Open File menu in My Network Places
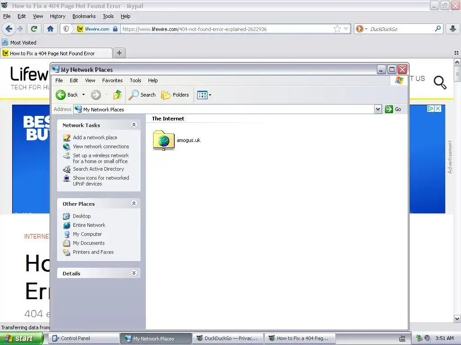 click(59, 80)
